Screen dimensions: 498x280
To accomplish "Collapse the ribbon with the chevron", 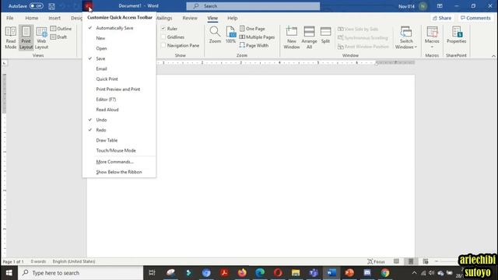I will (493, 56).
